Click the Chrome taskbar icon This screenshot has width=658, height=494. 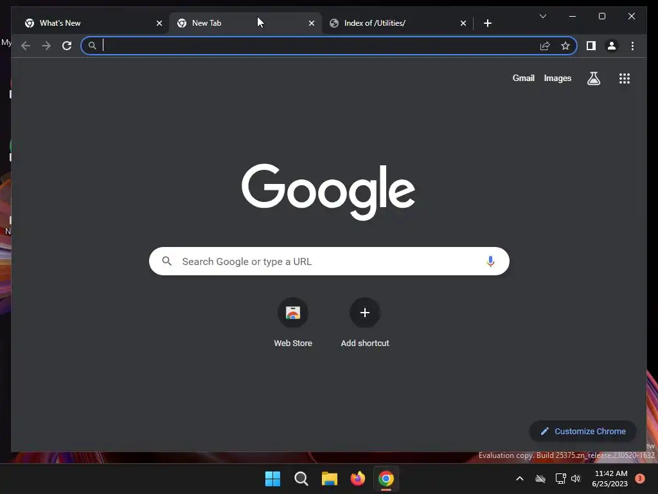click(386, 479)
